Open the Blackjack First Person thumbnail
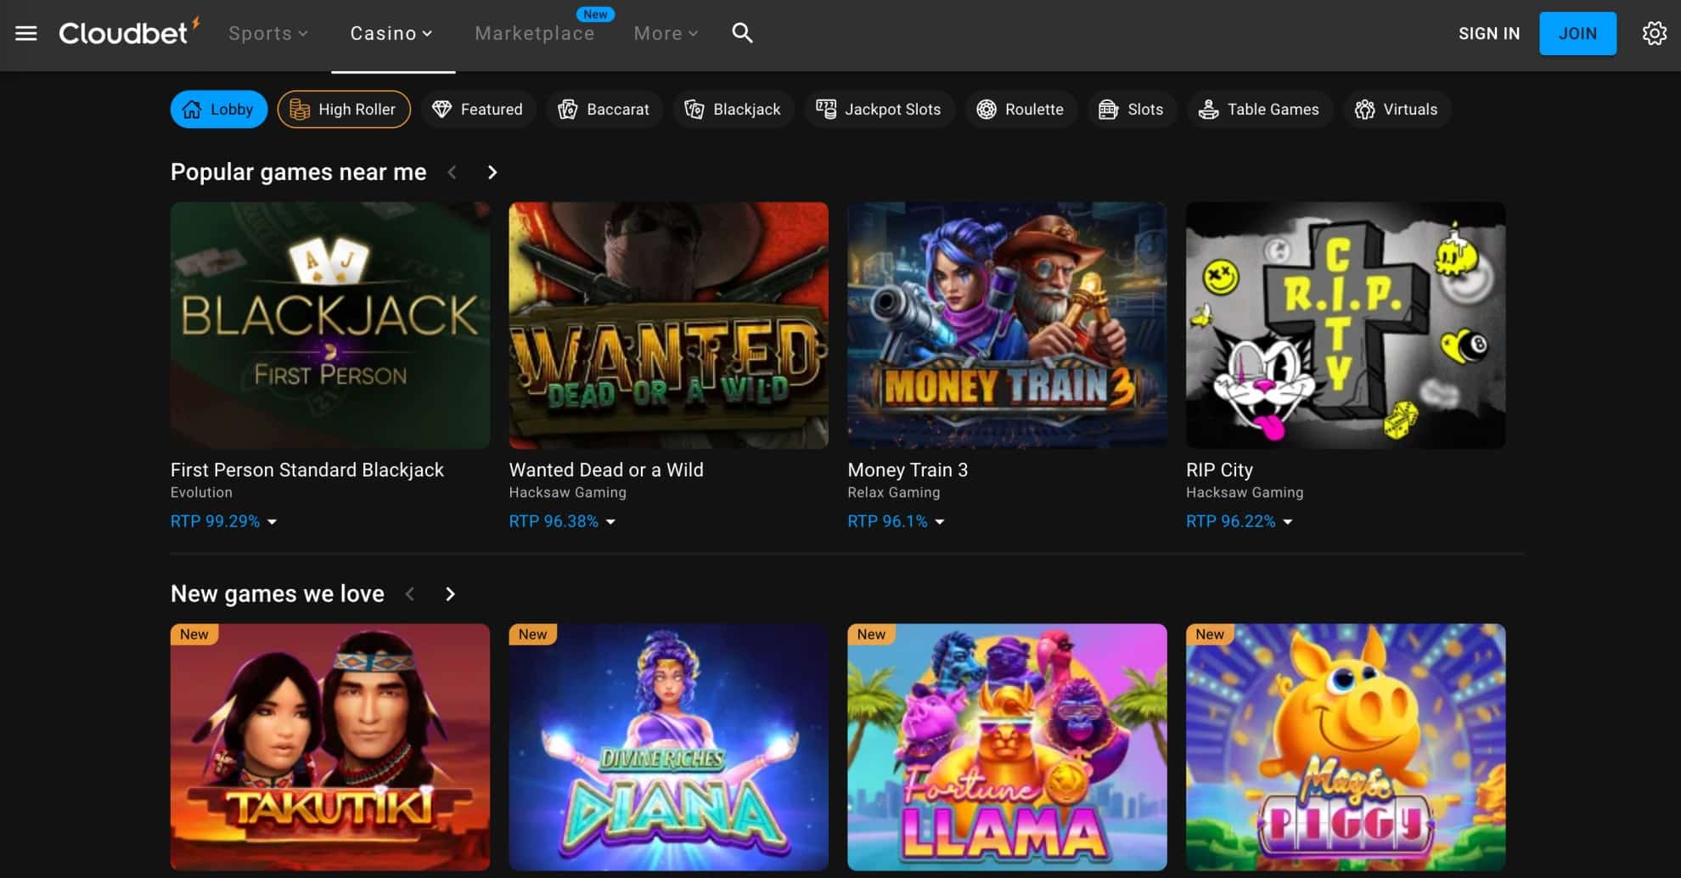Screen dimensions: 1681x878 [x=330, y=325]
